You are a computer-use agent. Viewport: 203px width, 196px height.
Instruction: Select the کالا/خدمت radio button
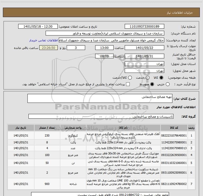[130, 78]
